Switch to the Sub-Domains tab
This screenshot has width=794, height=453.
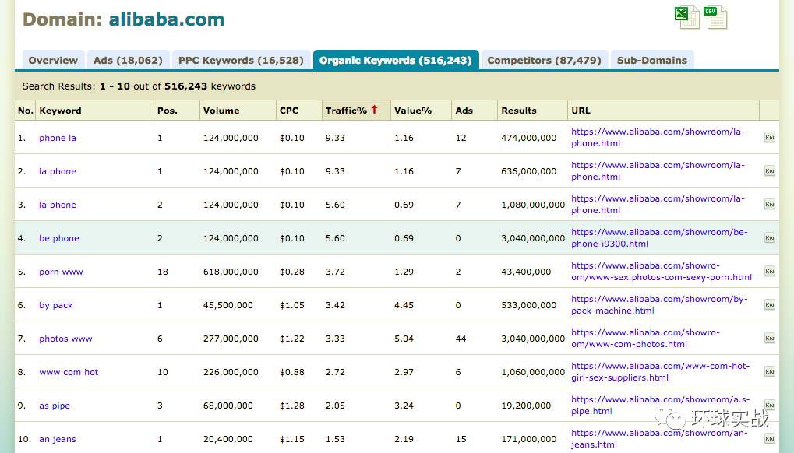point(651,60)
